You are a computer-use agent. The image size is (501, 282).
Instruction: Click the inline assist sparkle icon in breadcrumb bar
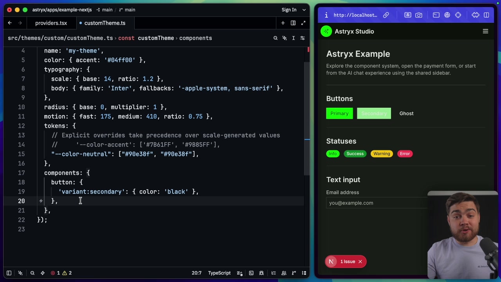(285, 38)
